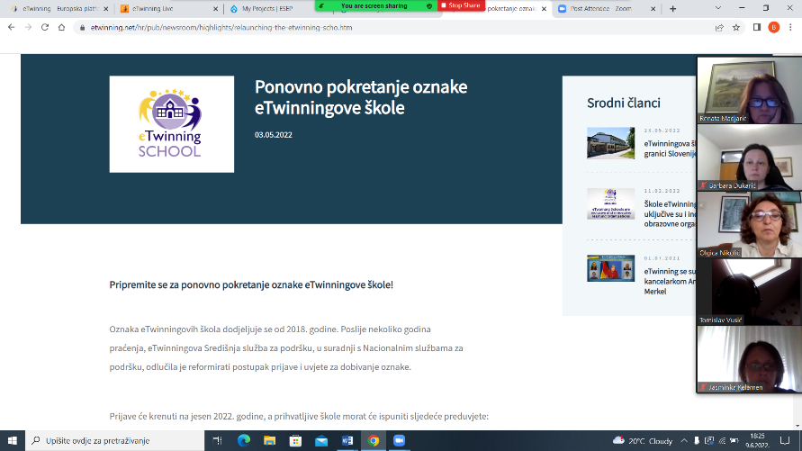Open a new browser tab
The height and width of the screenshot is (451, 802).
click(672, 9)
